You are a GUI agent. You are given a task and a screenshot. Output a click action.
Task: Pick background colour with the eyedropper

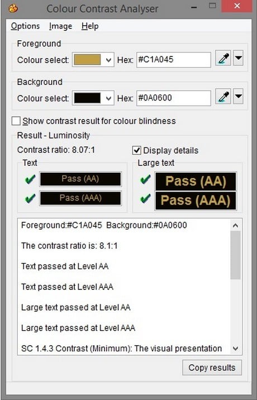223,97
